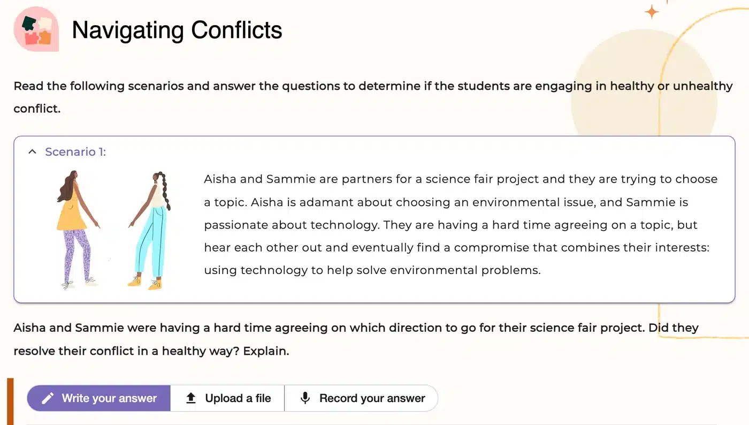This screenshot has width=749, height=425.
Task: Click the Scenario 1 heading label
Action: pyautogui.click(x=75, y=152)
